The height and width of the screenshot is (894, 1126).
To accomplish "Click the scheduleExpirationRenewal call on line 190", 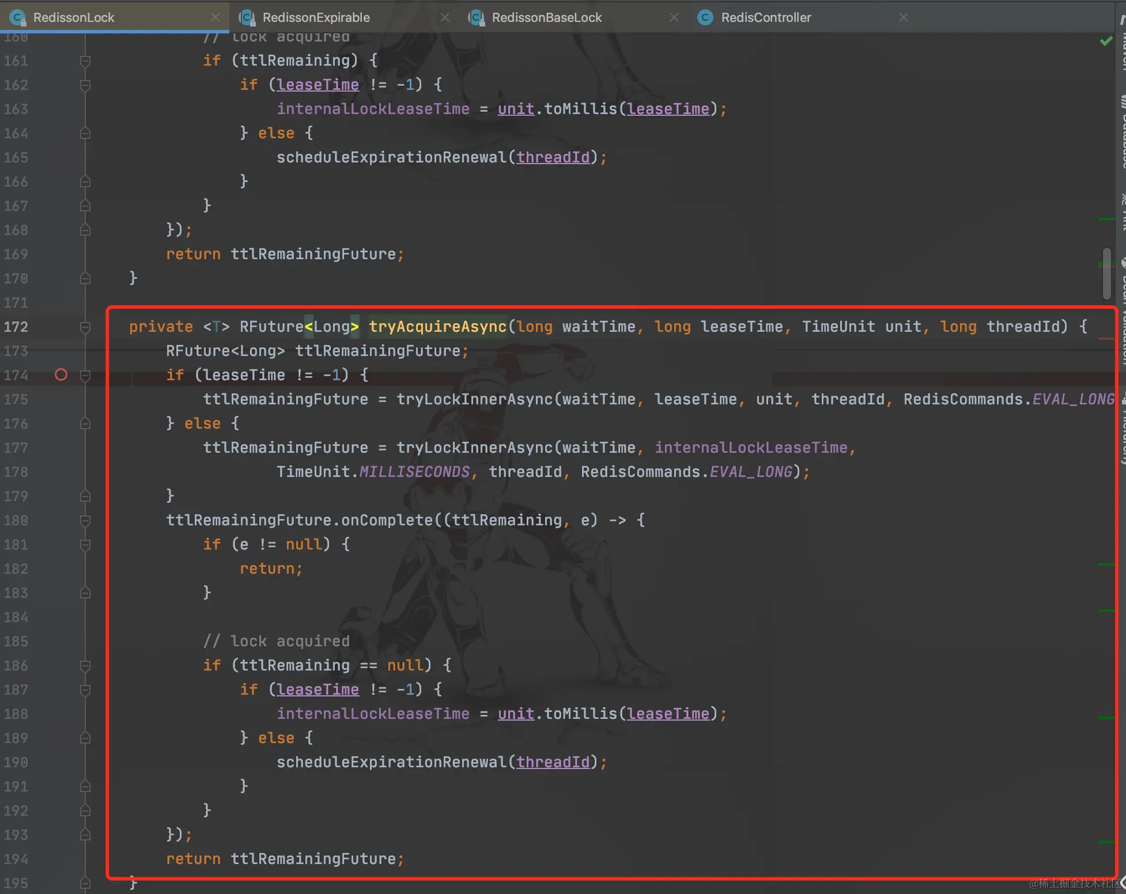I will (391, 762).
